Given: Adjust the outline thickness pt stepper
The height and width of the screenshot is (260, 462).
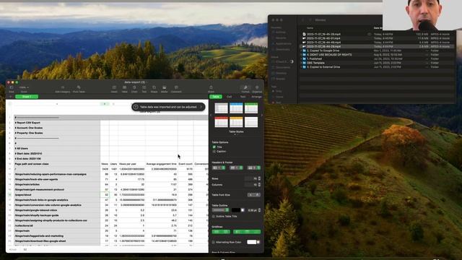Looking at the screenshot, I should (259, 210).
